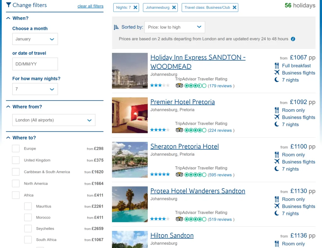Collapse the When? filter section
322x248 pixels.
[x=9, y=18]
